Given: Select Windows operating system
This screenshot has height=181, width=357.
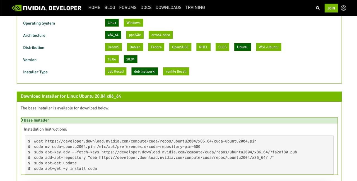Looking at the screenshot, I should click(x=133, y=23).
